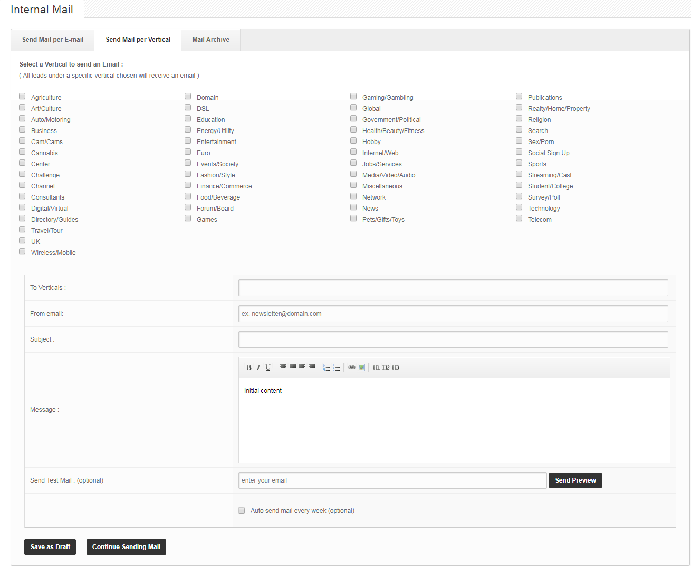The image size is (691, 566).
Task: Apply H2 heading style
Action: [x=386, y=367]
